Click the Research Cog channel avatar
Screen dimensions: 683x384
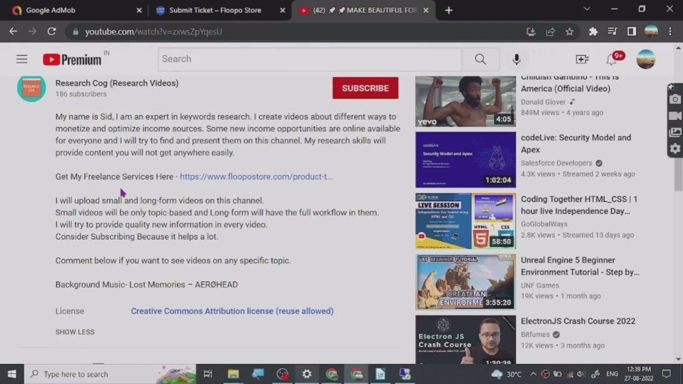pos(31,88)
